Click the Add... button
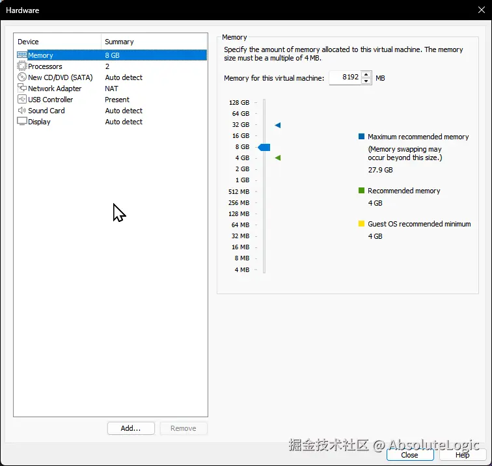Image resolution: width=492 pixels, height=466 pixels. coord(131,428)
